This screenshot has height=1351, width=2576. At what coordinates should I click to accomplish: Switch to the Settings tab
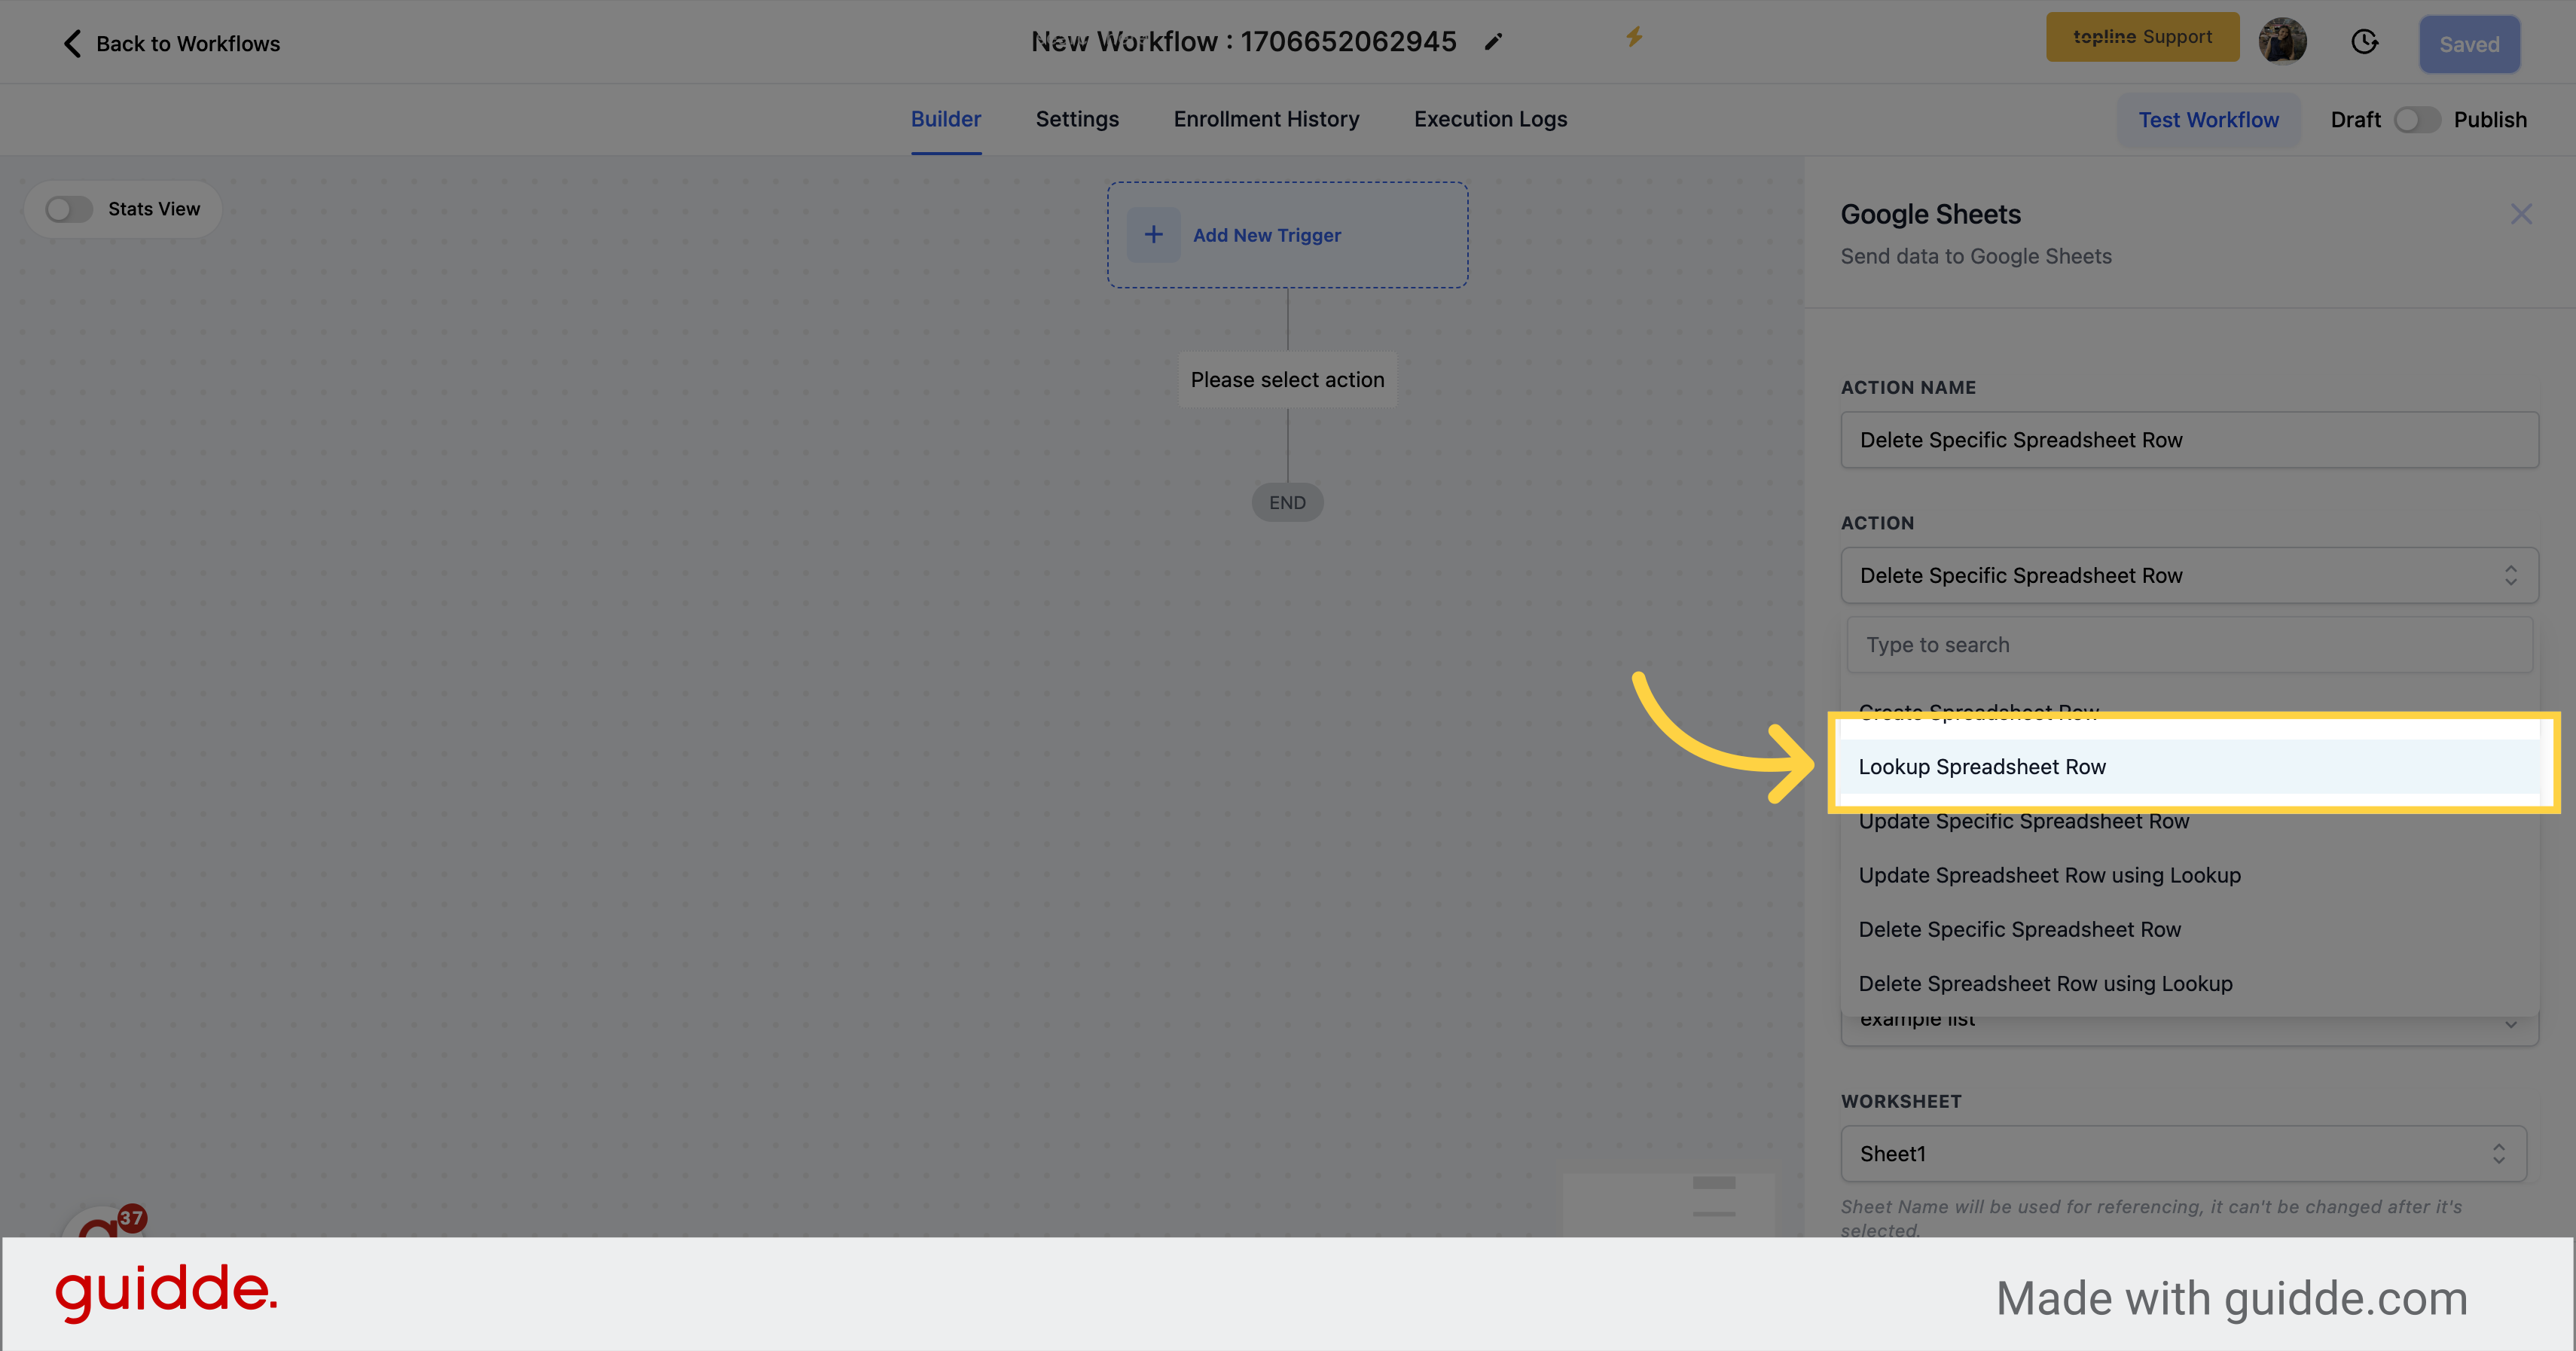point(1079,119)
